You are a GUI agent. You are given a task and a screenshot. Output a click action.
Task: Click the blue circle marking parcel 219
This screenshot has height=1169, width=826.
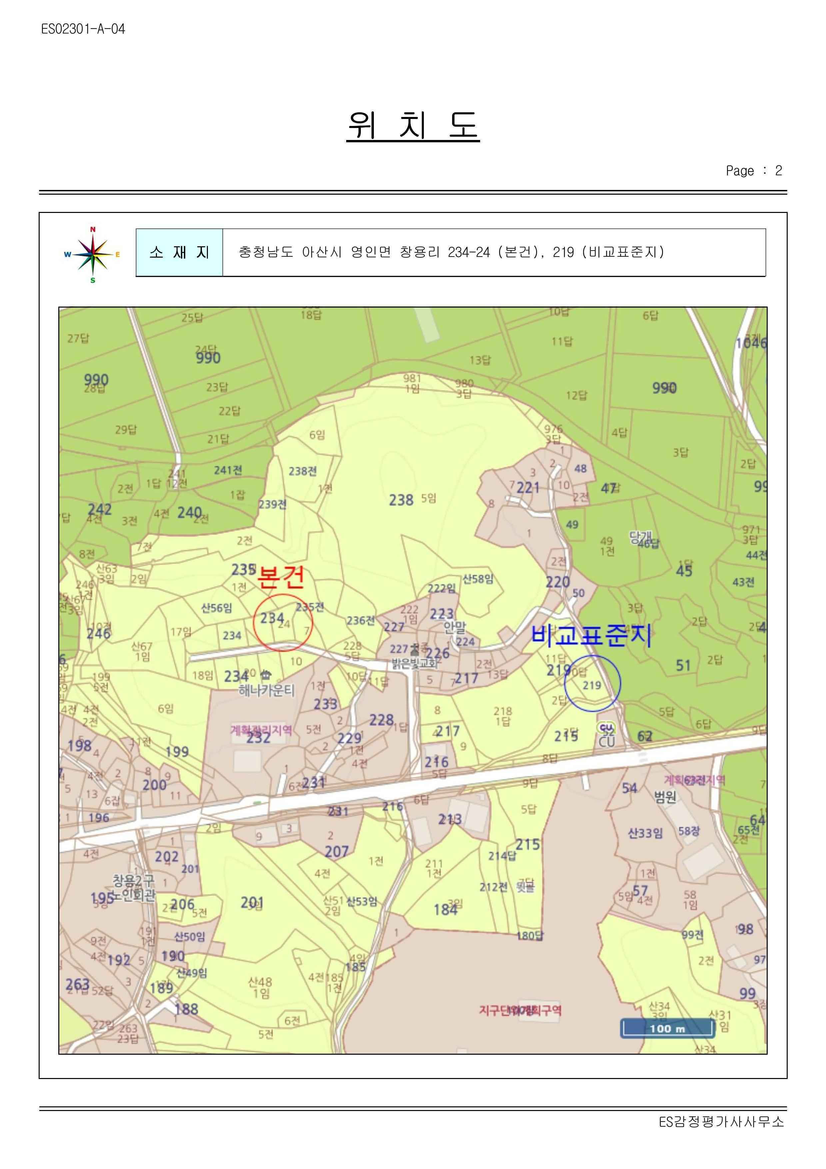[592, 683]
